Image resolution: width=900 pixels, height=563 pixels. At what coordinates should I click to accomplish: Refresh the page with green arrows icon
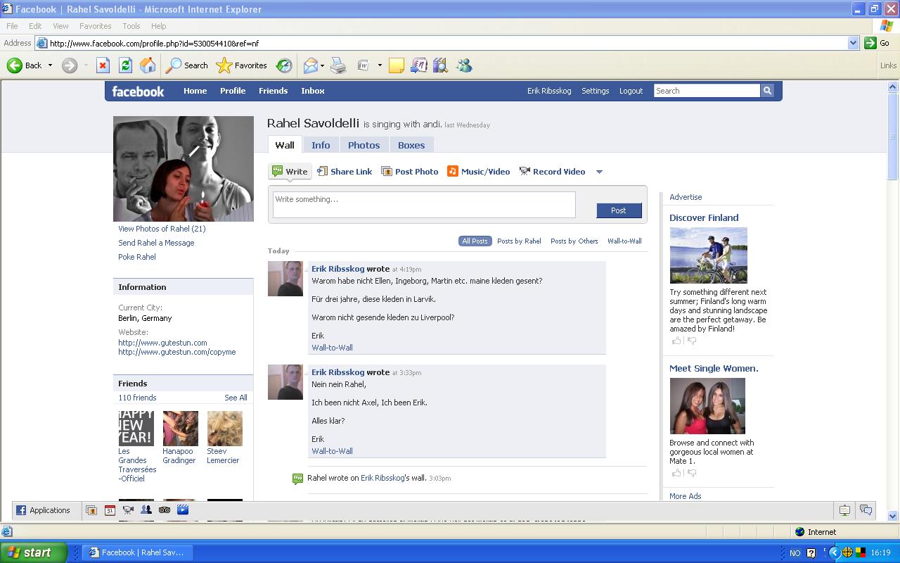click(125, 65)
